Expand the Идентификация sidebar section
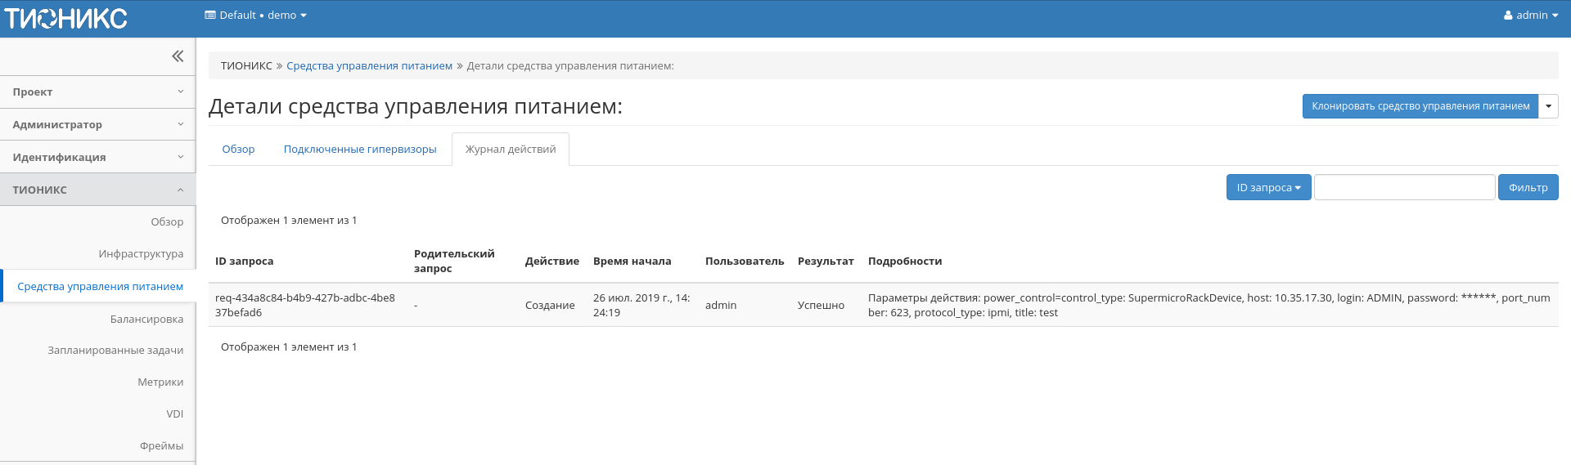The width and height of the screenshot is (1571, 465). [x=97, y=157]
